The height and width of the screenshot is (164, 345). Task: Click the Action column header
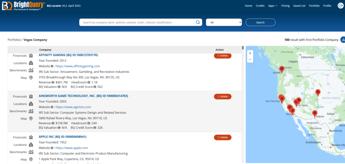click(x=220, y=50)
